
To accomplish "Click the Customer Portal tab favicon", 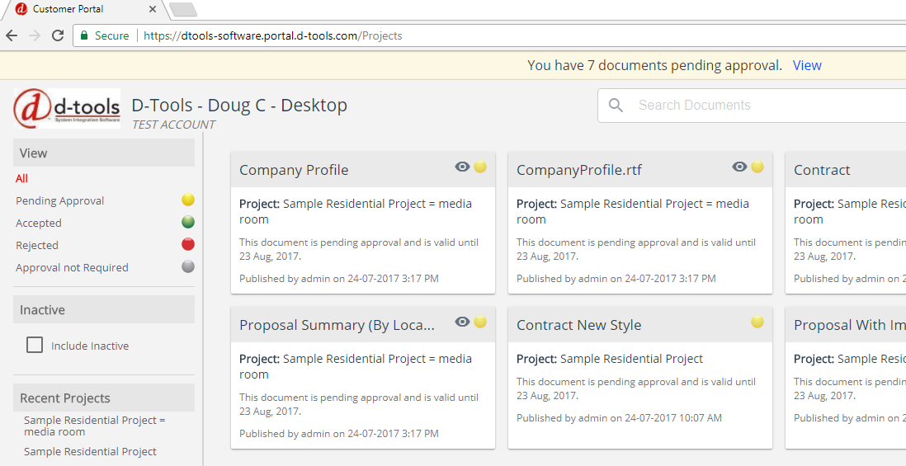I will pos(21,9).
